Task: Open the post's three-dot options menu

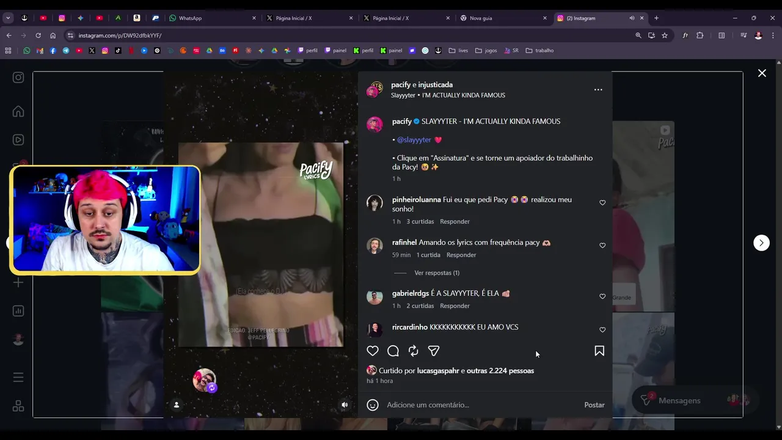Action: tap(598, 90)
